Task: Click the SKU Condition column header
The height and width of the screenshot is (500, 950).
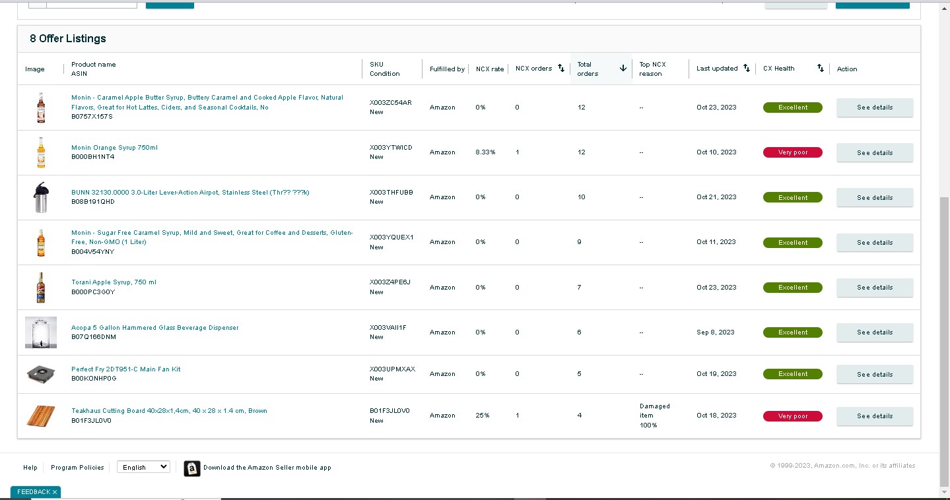Action: [385, 69]
